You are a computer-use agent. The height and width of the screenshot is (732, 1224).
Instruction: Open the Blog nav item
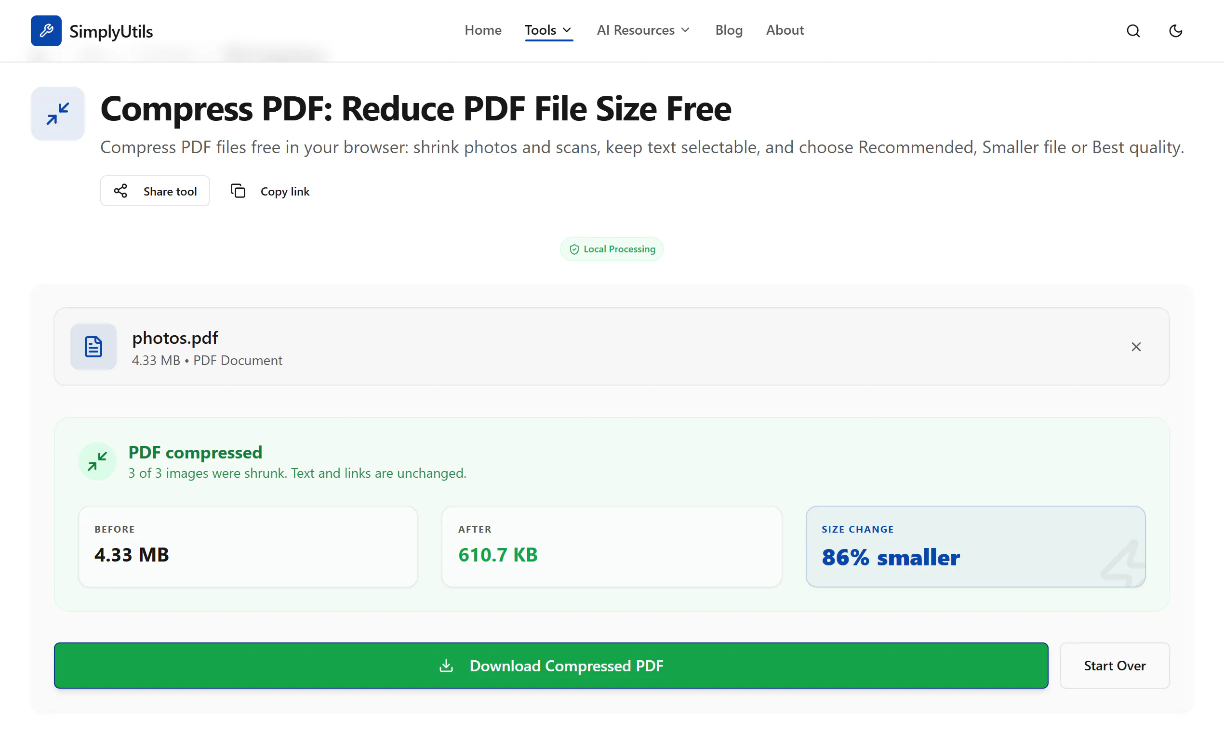click(x=729, y=31)
